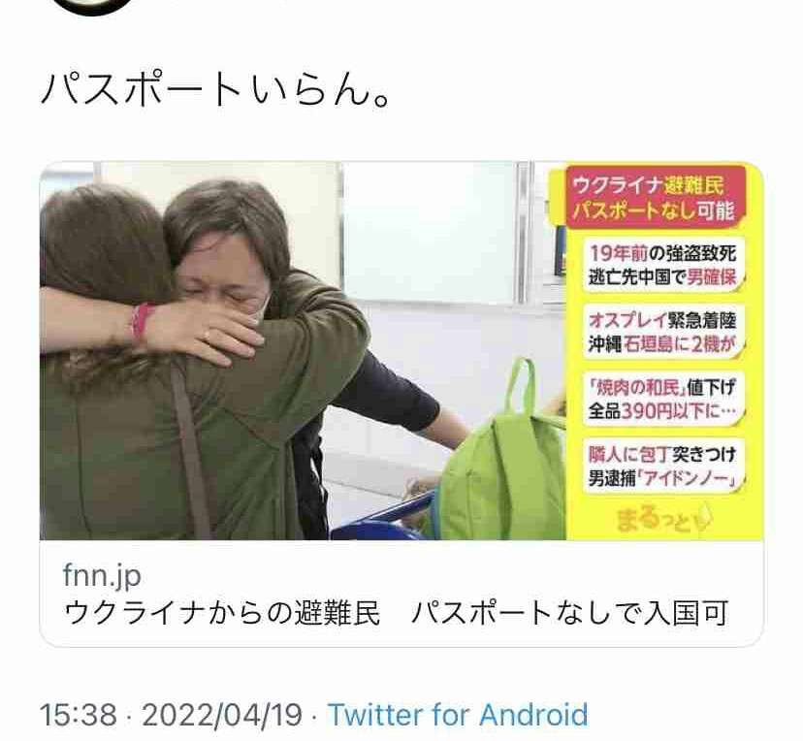This screenshot has width=803, height=741.
Task: Click the 15:38 timestamp
Action: [x=79, y=715]
